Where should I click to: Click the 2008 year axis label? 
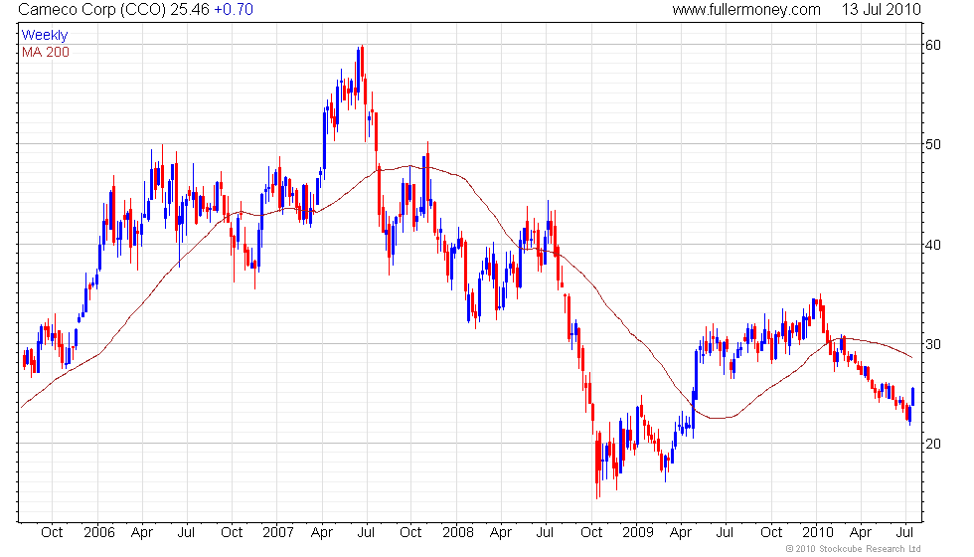click(x=458, y=532)
